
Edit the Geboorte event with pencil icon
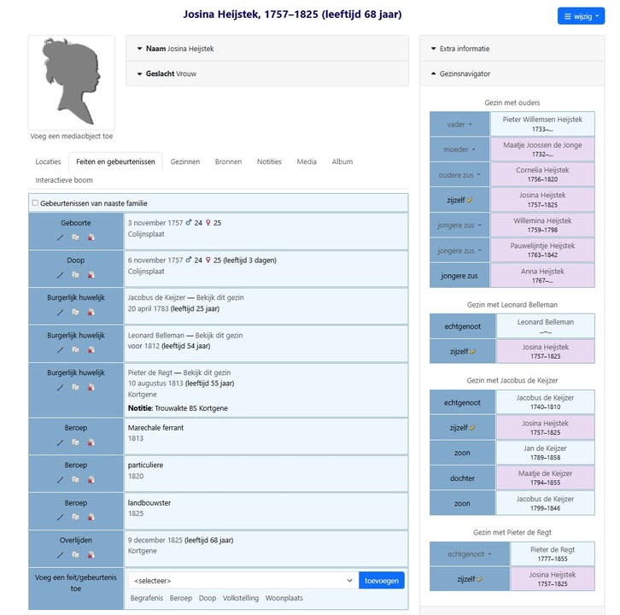pos(60,237)
